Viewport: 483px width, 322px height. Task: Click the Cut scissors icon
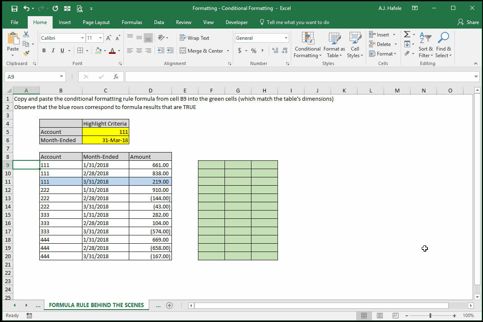[x=26, y=34]
